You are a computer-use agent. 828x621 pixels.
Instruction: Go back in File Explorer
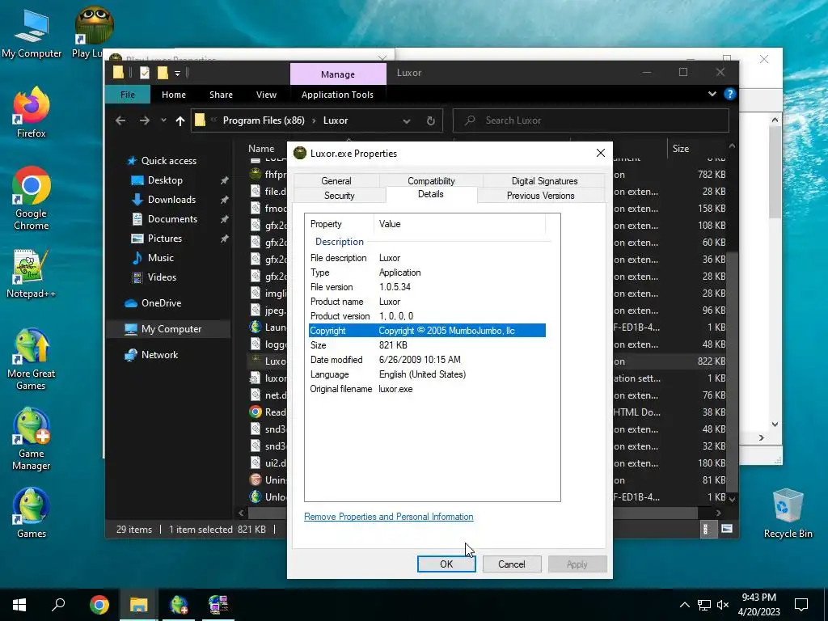click(x=120, y=120)
